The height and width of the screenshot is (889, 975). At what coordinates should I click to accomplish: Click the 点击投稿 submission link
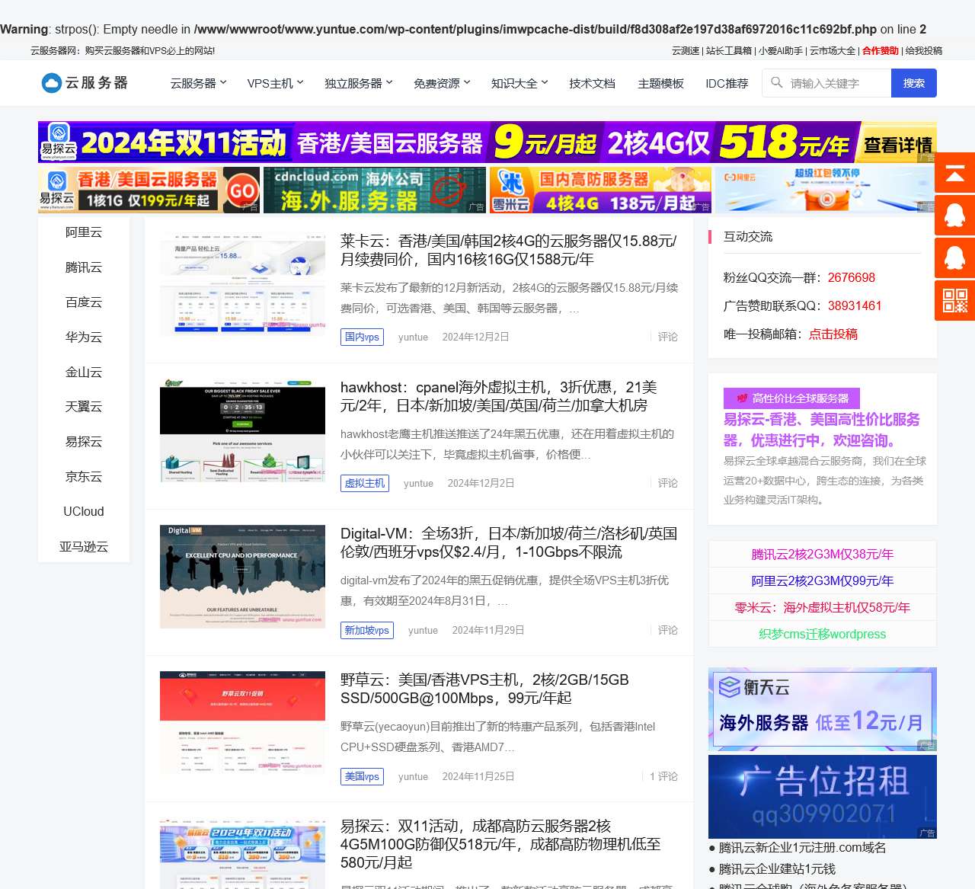tap(833, 334)
